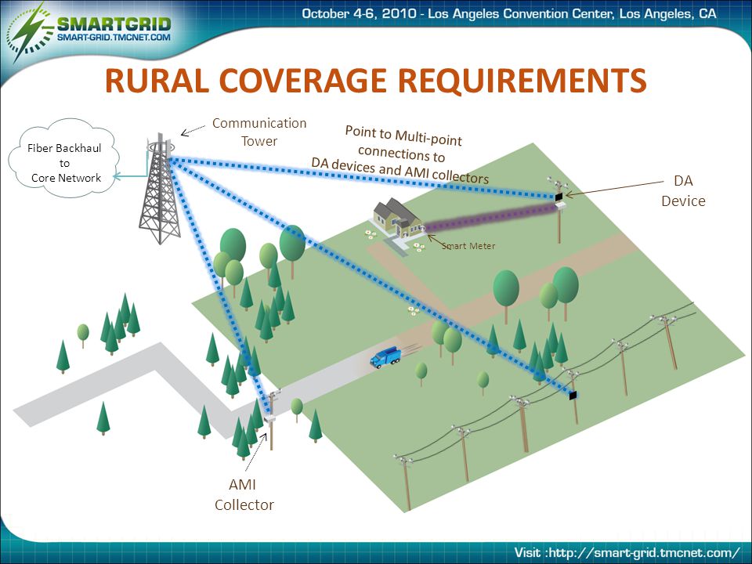Click the 'Smart Meter' label
Viewport: 752px width, 564px height.
point(468,246)
